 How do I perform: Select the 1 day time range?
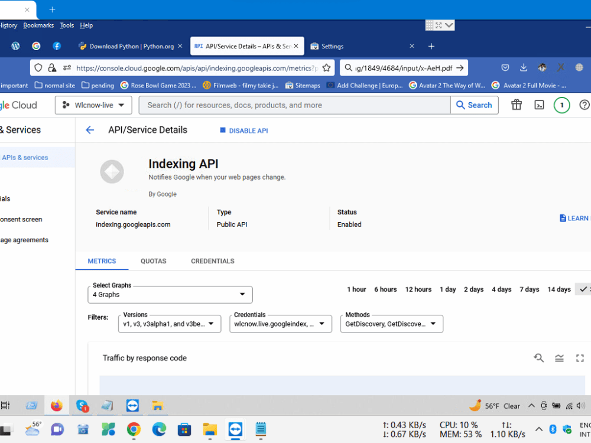tap(447, 289)
